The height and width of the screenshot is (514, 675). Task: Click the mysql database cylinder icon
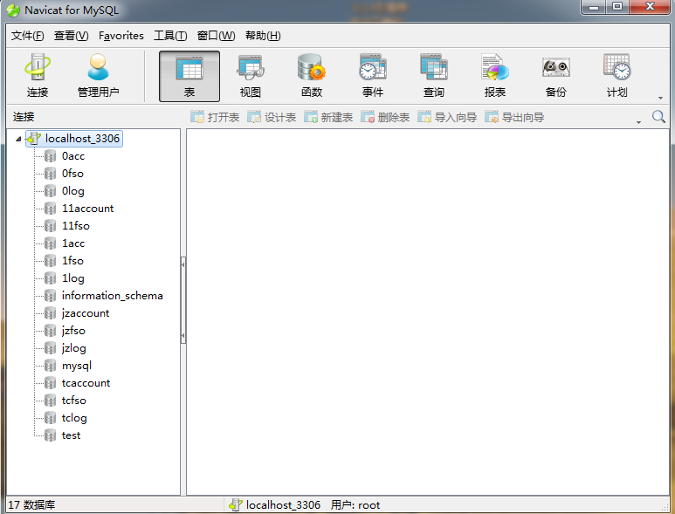(x=51, y=366)
